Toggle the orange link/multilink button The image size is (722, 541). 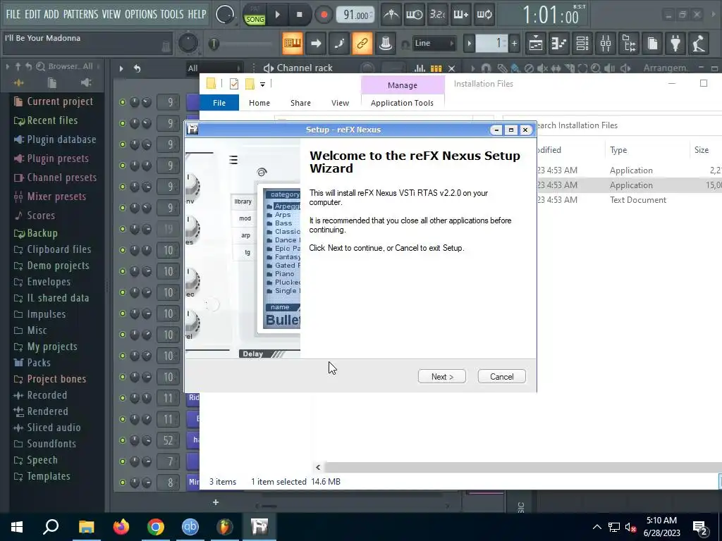(362, 44)
